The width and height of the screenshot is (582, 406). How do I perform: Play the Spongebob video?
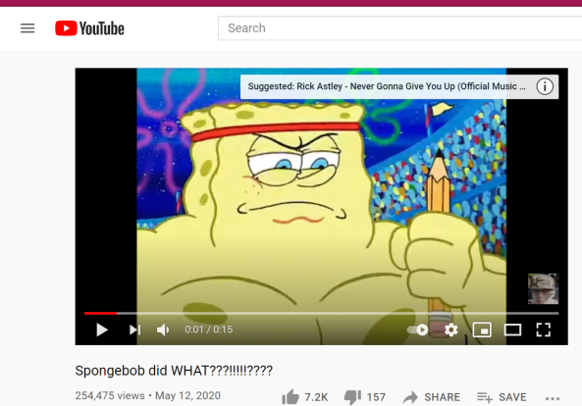tap(102, 330)
